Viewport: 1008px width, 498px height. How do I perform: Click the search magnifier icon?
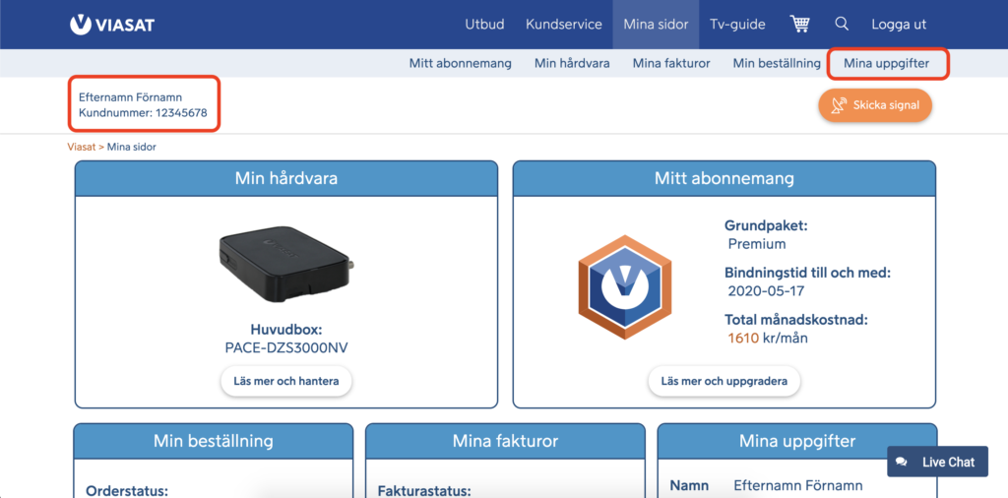point(842,24)
